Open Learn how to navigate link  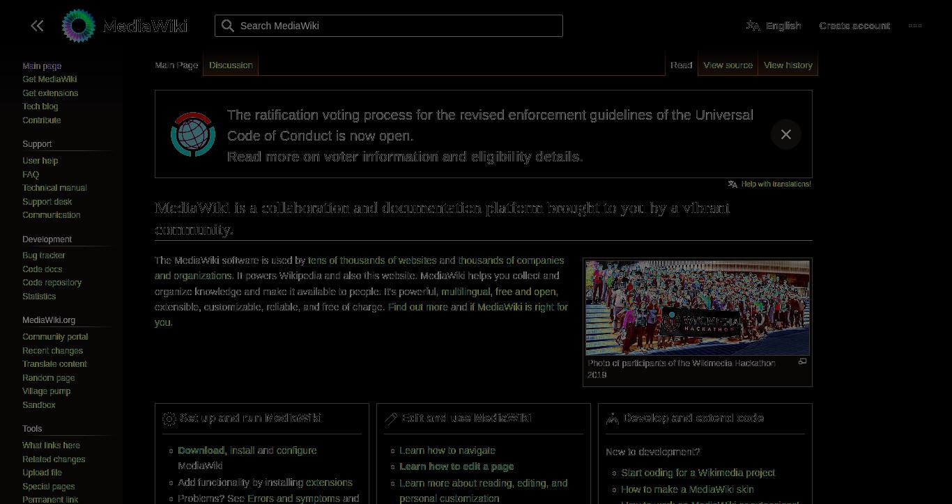[x=447, y=450]
